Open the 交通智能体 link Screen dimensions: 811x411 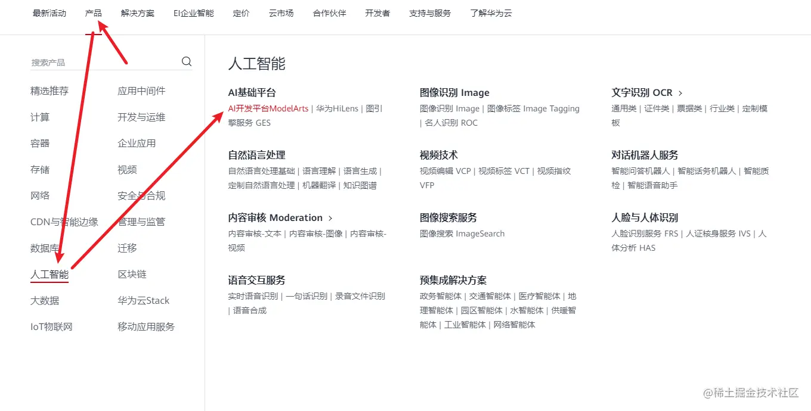pyautogui.click(x=490, y=296)
